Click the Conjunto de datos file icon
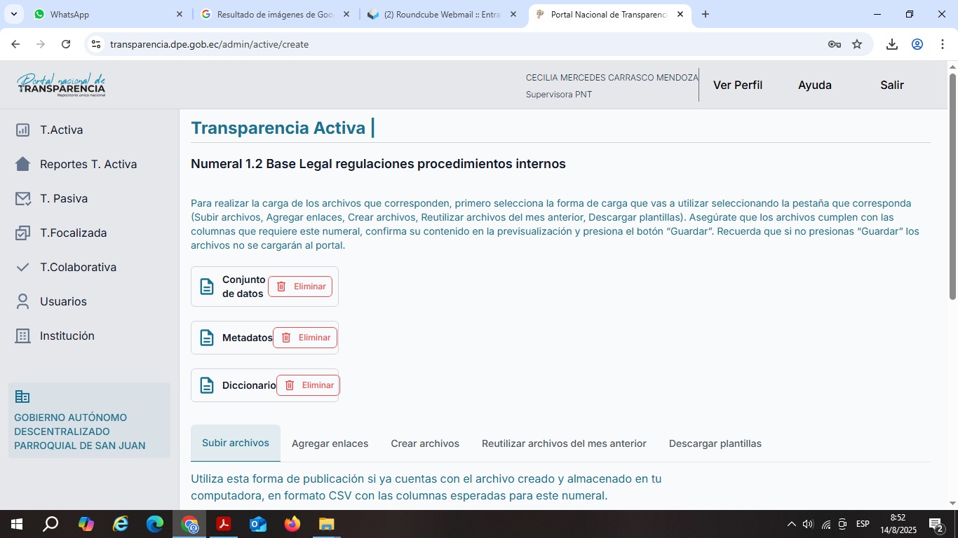This screenshot has height=538, width=958. pos(207,287)
